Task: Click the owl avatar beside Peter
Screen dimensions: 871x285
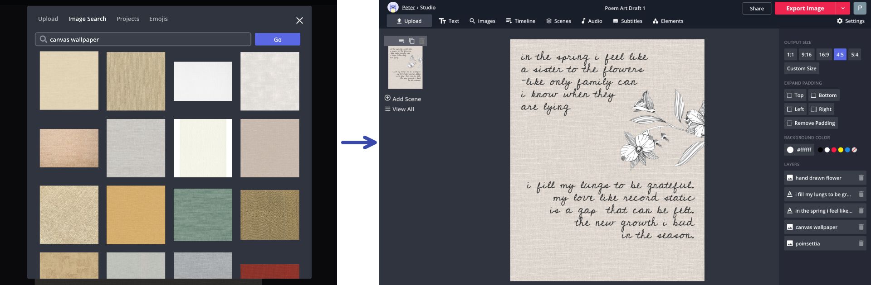Action: (393, 7)
